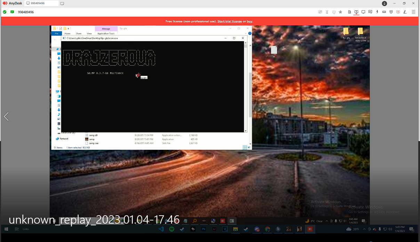Open the MODPACK VERY LOW desktop folder
The height and width of the screenshot is (242, 420).
point(361,35)
